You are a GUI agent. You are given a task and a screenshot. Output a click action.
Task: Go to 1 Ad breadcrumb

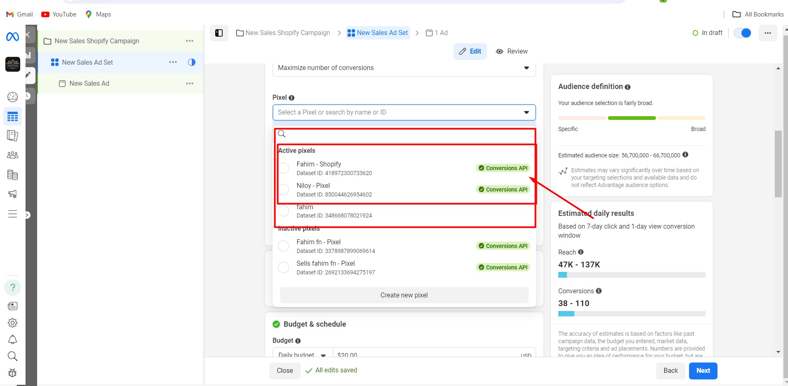[x=437, y=33]
